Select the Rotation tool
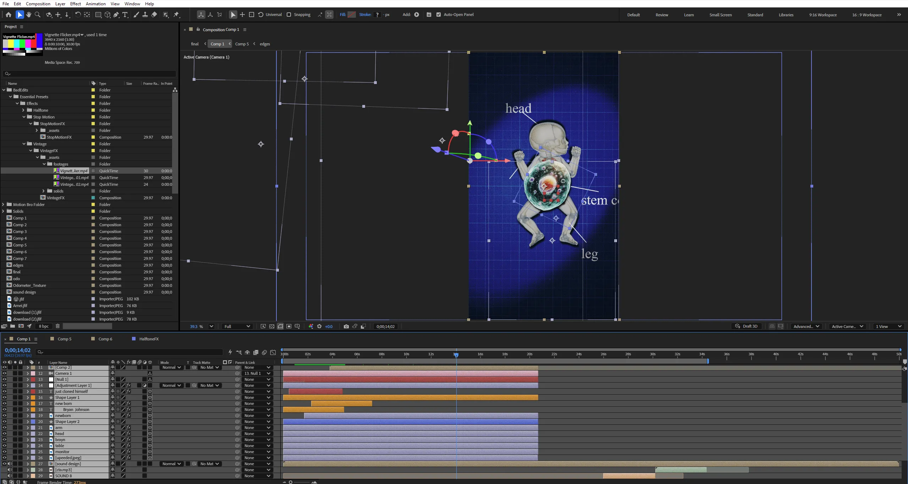The height and width of the screenshot is (484, 908). pyautogui.click(x=78, y=15)
